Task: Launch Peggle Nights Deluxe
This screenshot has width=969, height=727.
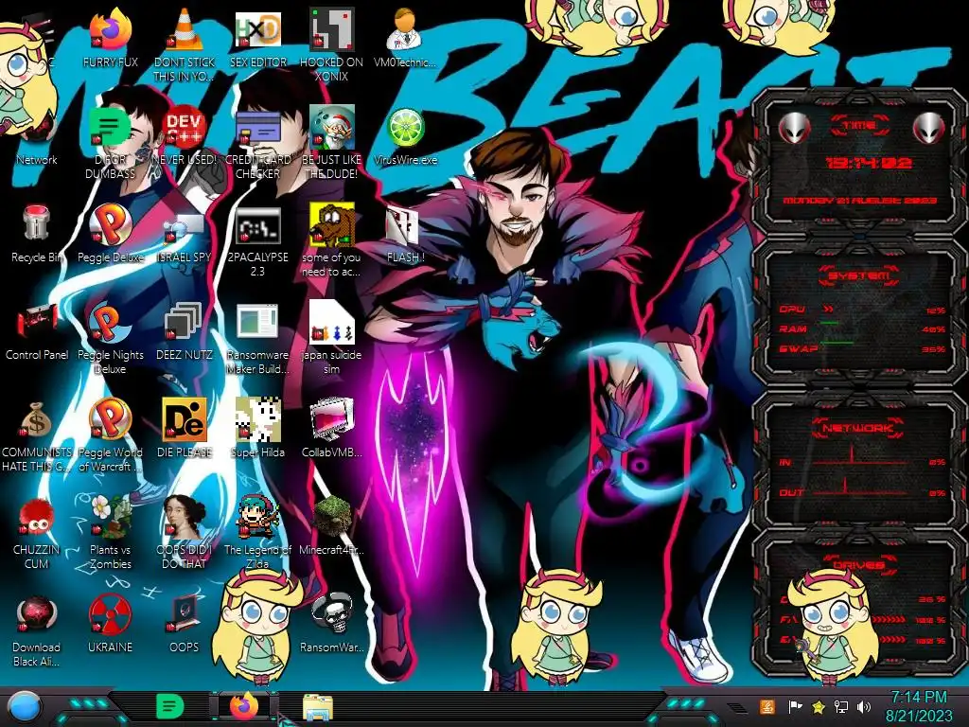Action: pos(111,322)
